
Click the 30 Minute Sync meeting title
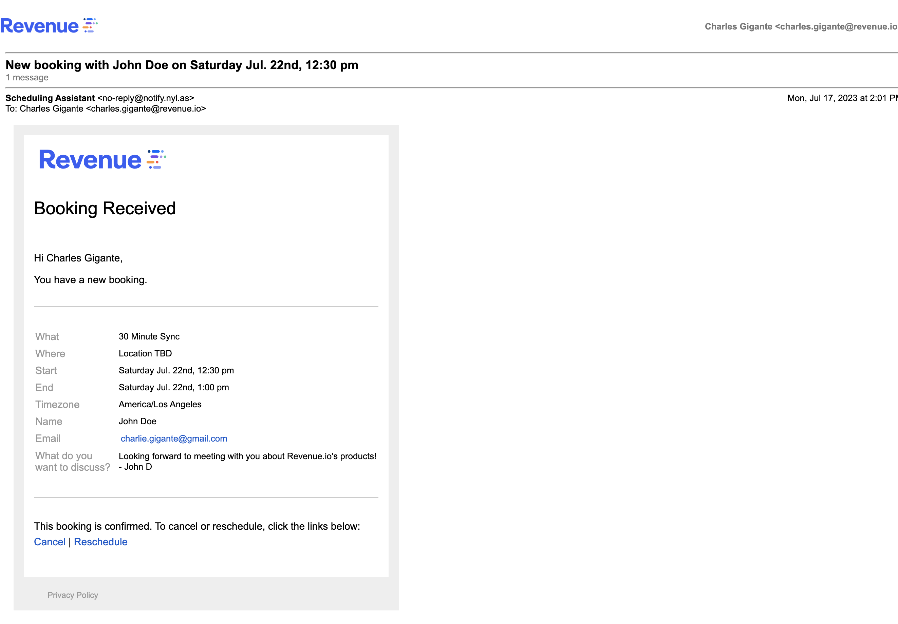click(149, 336)
